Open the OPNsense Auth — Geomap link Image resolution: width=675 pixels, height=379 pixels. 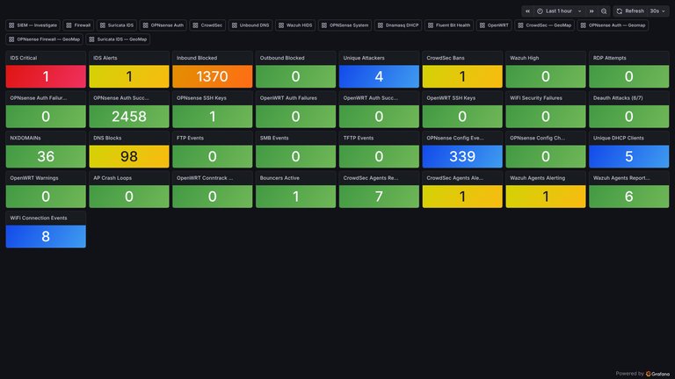pyautogui.click(x=613, y=25)
